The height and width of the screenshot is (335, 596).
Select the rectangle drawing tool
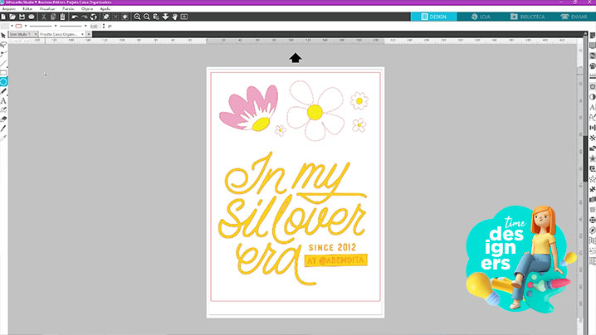[4, 73]
